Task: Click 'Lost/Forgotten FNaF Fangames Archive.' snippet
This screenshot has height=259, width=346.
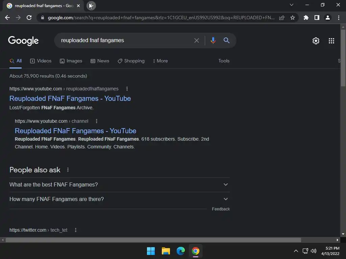Action: (x=51, y=108)
